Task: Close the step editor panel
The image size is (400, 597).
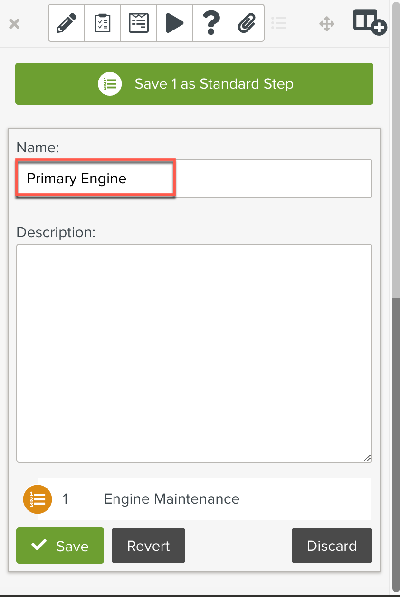Action: [x=14, y=24]
